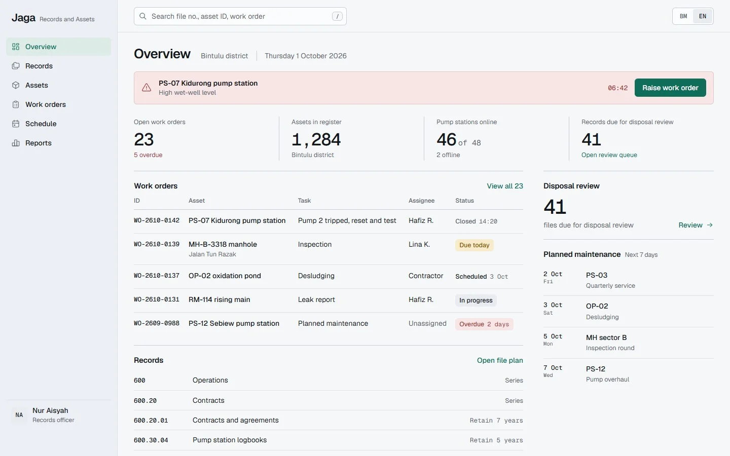Click the 5 overdue text
Image resolution: width=730 pixels, height=456 pixels.
(148, 155)
